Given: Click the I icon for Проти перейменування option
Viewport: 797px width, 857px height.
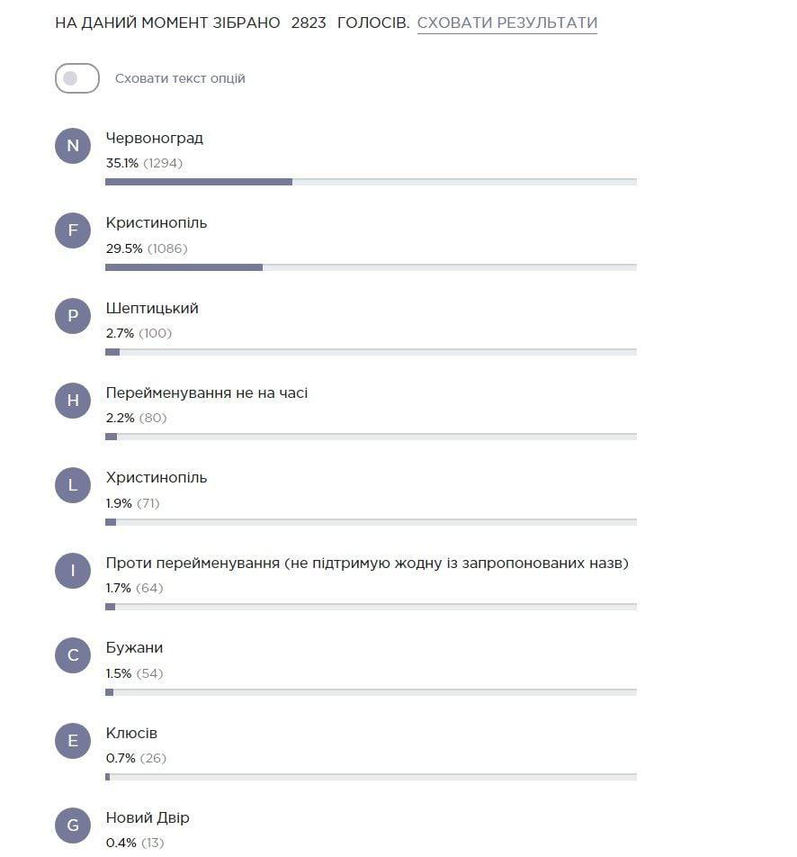Looking at the screenshot, I should [73, 570].
